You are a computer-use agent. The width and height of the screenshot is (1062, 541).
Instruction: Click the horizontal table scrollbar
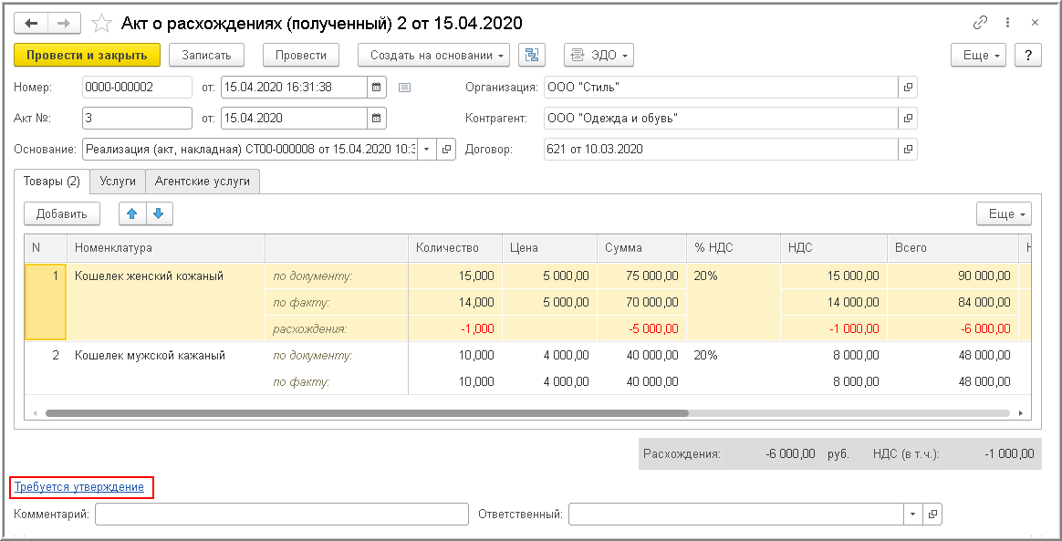tap(365, 413)
